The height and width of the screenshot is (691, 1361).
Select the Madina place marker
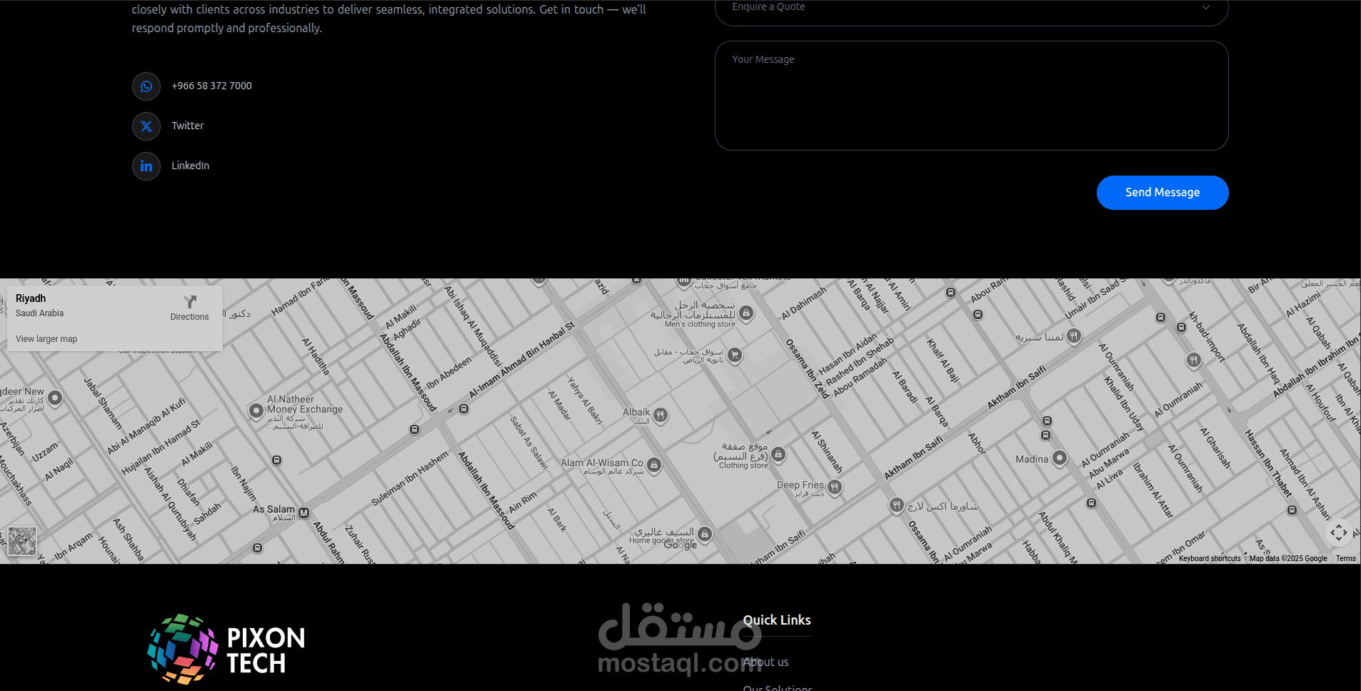click(x=1060, y=458)
